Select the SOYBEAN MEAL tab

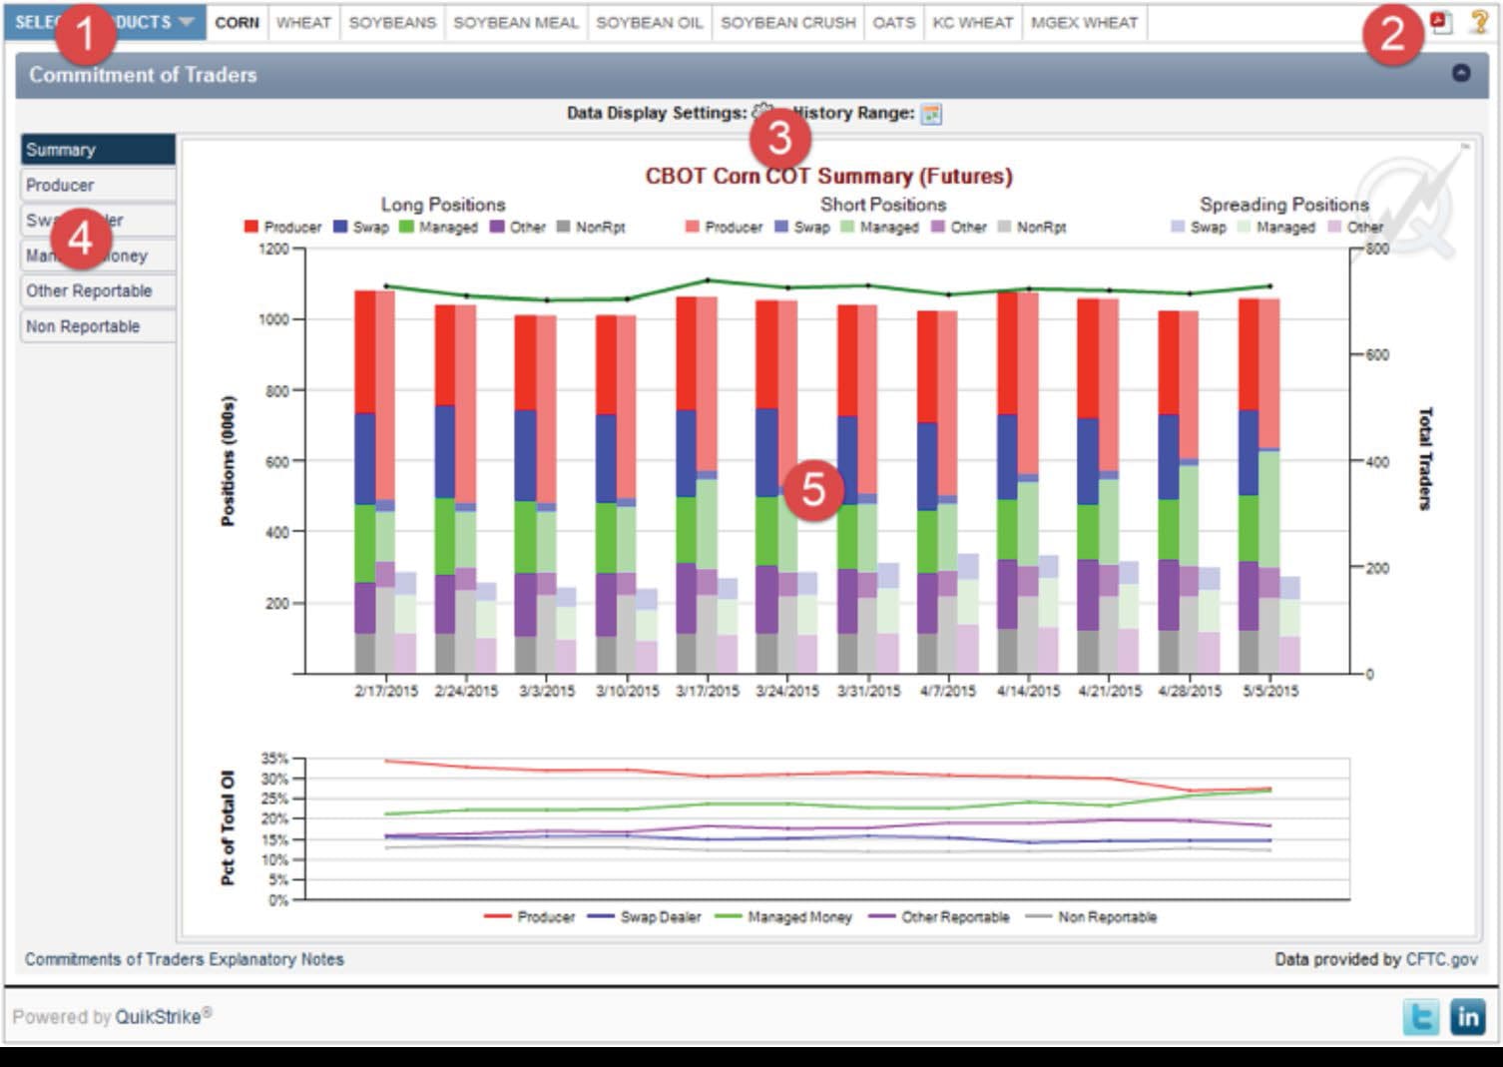[x=516, y=22]
